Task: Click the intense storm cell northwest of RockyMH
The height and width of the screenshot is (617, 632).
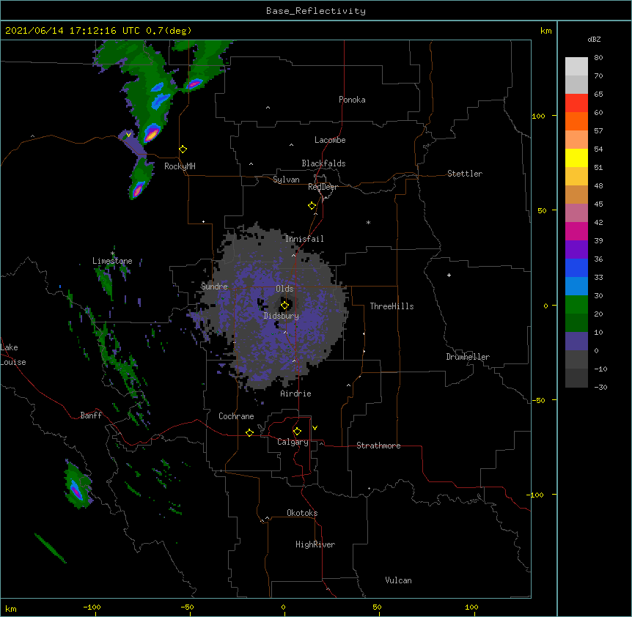Action: [x=152, y=133]
